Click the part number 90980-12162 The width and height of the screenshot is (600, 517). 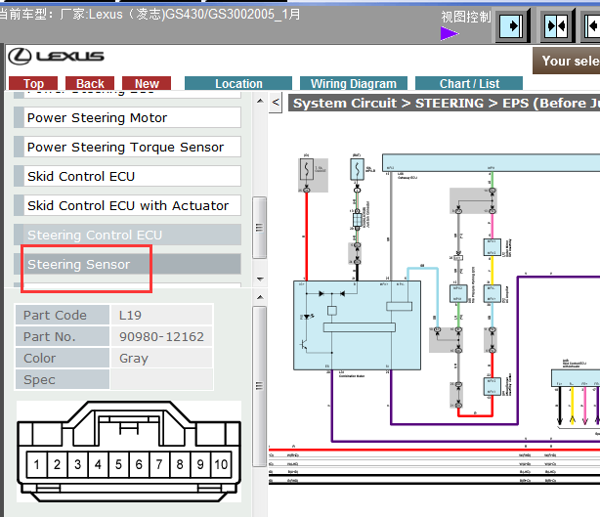click(161, 336)
